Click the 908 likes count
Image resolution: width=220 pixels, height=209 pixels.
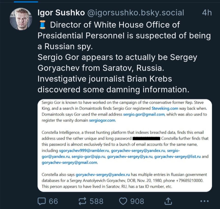pos(137,201)
